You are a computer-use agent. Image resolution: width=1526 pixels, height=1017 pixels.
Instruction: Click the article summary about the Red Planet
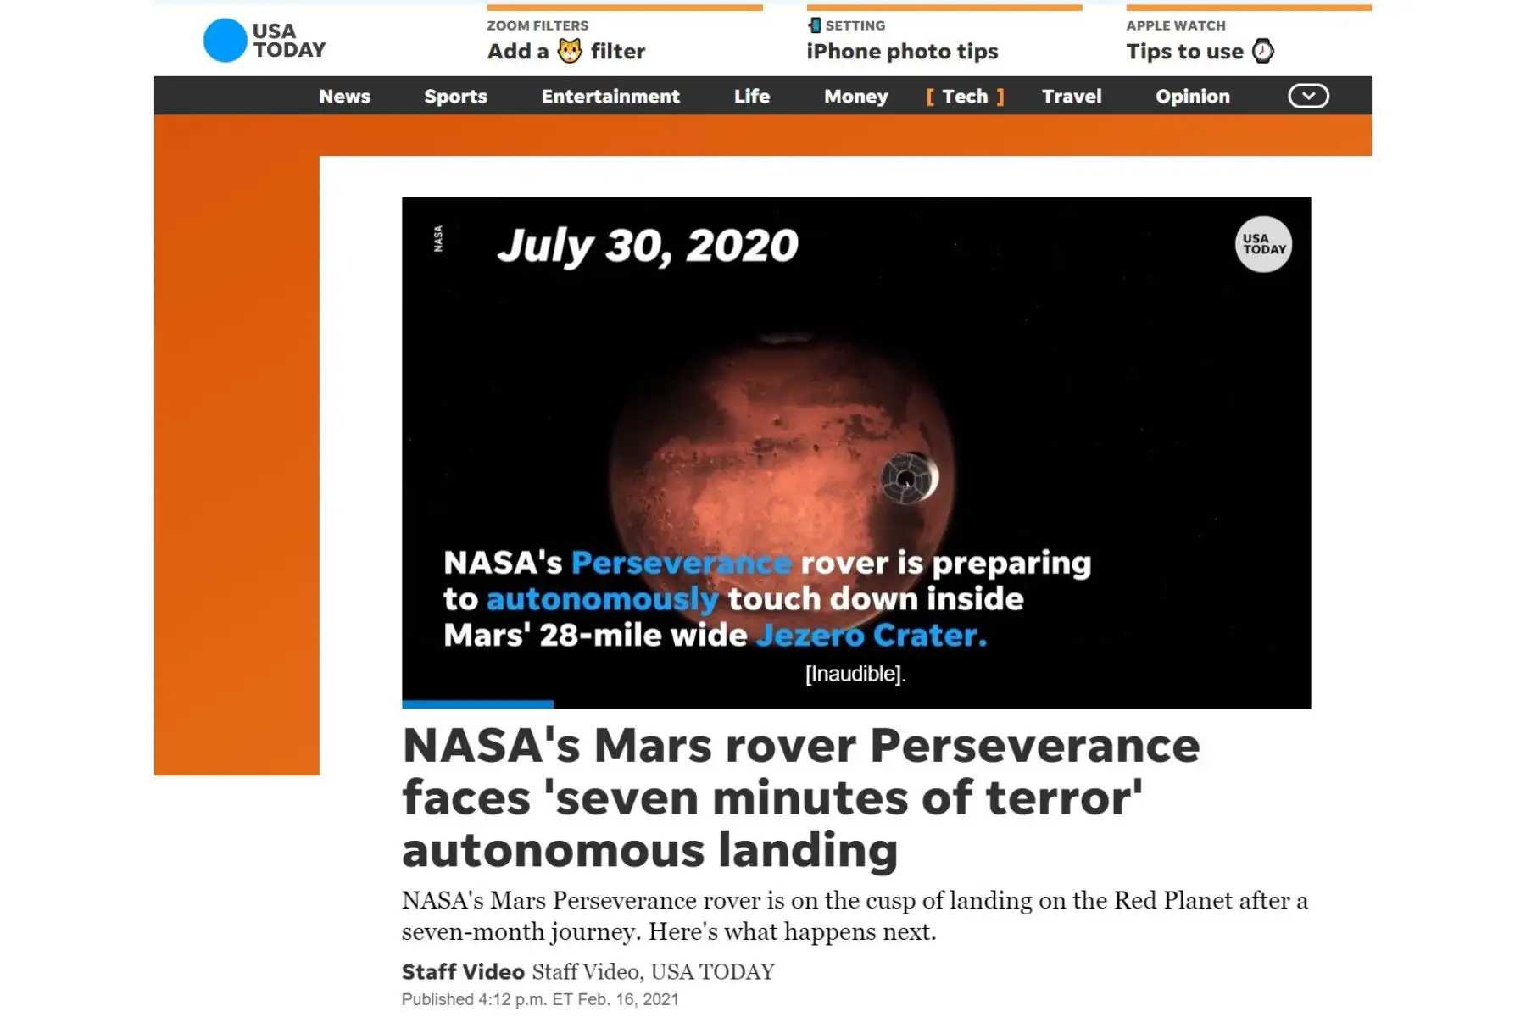pos(855,915)
